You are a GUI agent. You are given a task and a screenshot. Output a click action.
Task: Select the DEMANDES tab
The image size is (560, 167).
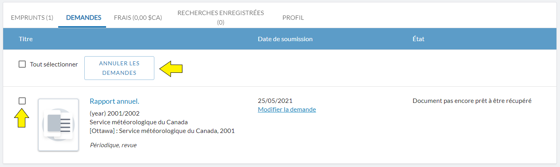tap(84, 17)
